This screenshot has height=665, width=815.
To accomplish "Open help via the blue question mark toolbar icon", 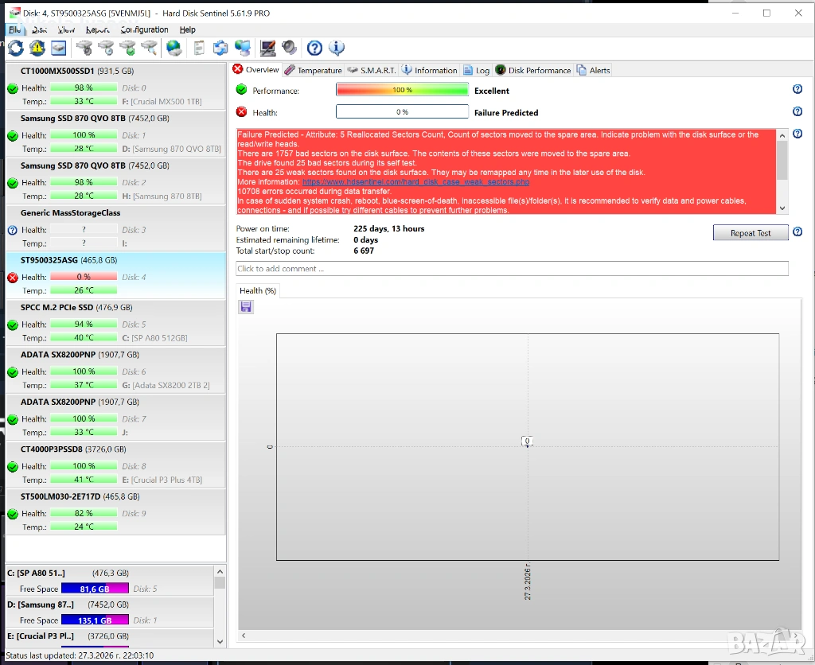I will point(314,49).
